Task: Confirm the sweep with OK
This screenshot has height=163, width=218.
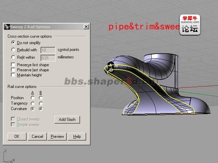Action: tap(17, 137)
